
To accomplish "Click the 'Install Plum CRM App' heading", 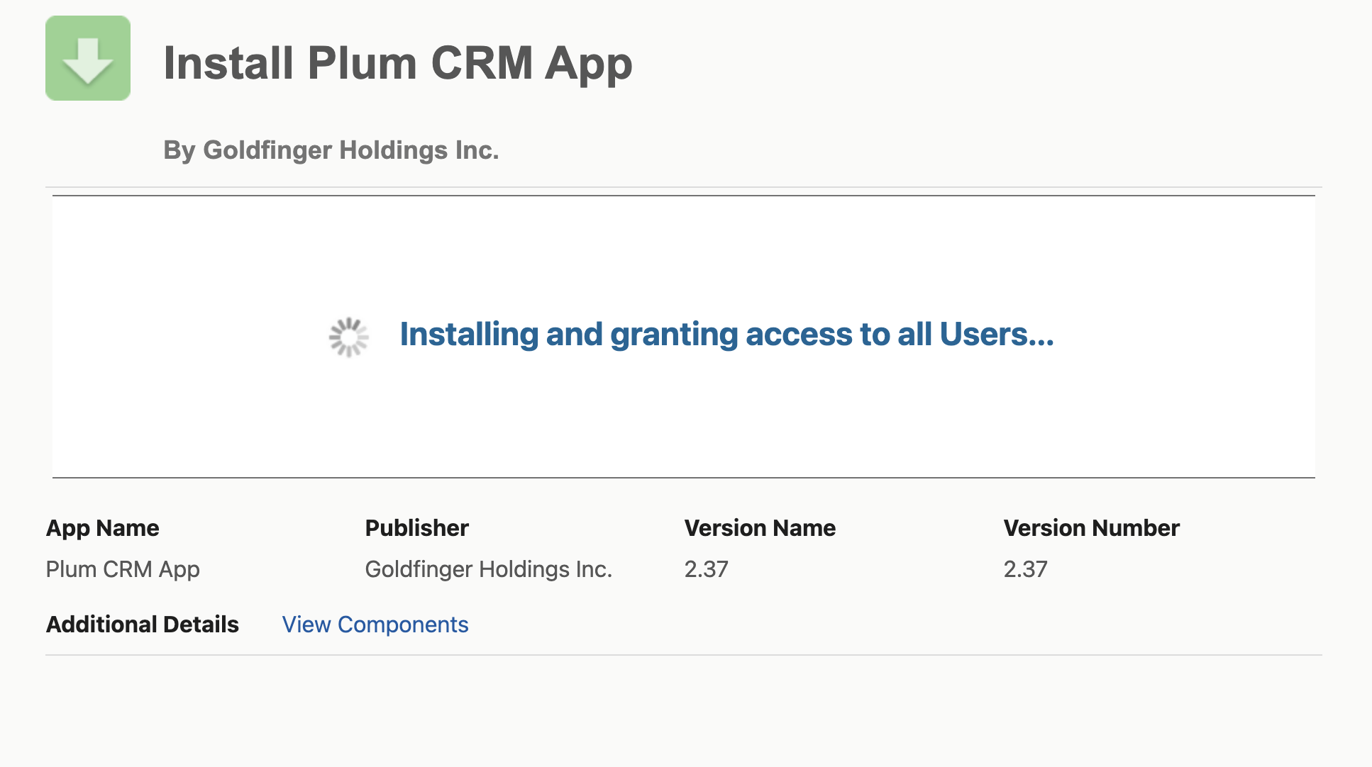I will [x=398, y=63].
